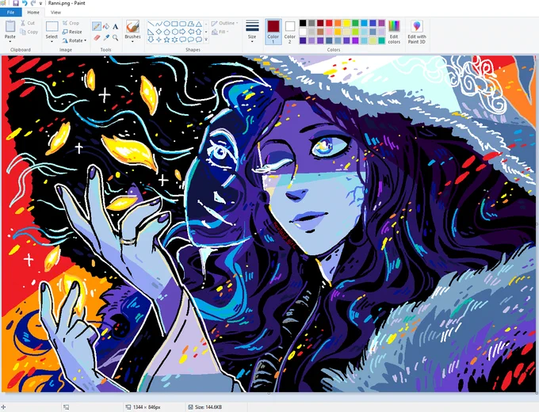Choose the Curve shape

coord(159,24)
